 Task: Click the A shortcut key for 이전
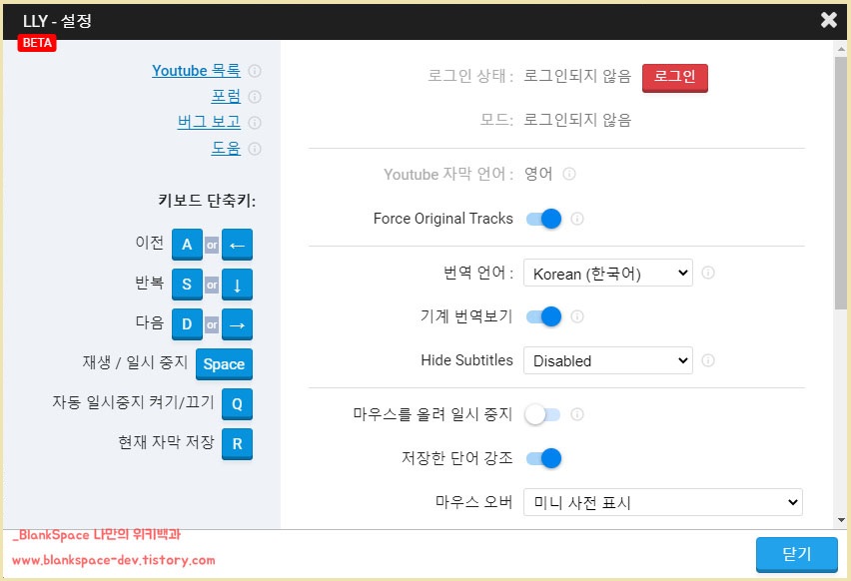click(187, 245)
